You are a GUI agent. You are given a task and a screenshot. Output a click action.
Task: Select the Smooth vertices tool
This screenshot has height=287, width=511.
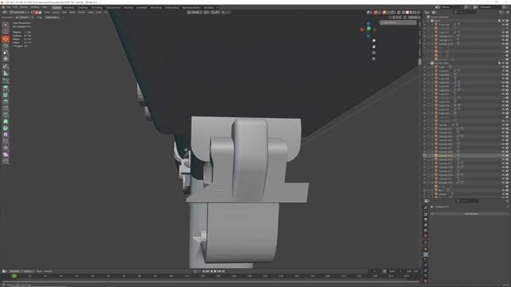pos(6,135)
